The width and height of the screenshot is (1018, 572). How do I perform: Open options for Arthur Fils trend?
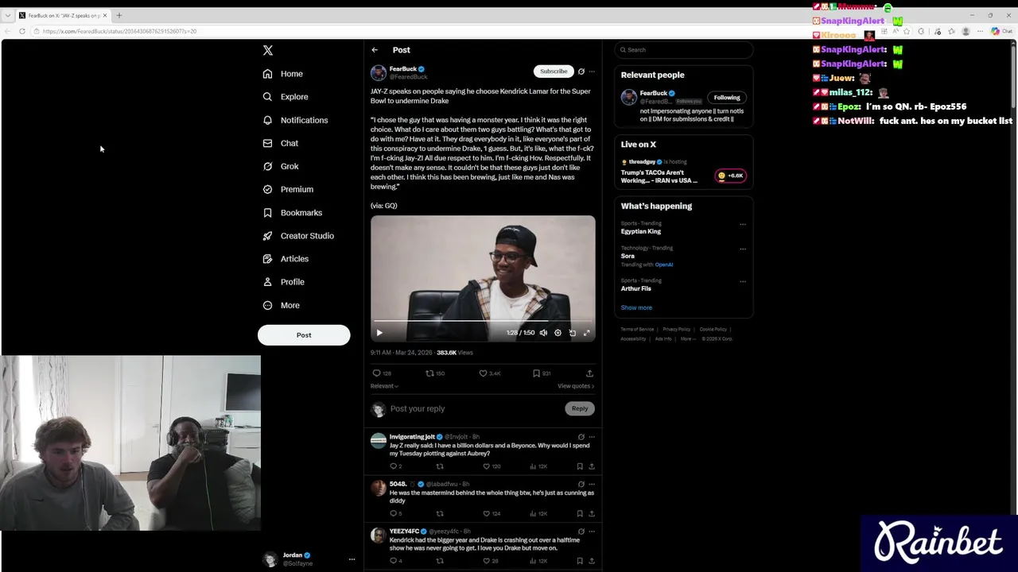[743, 281]
